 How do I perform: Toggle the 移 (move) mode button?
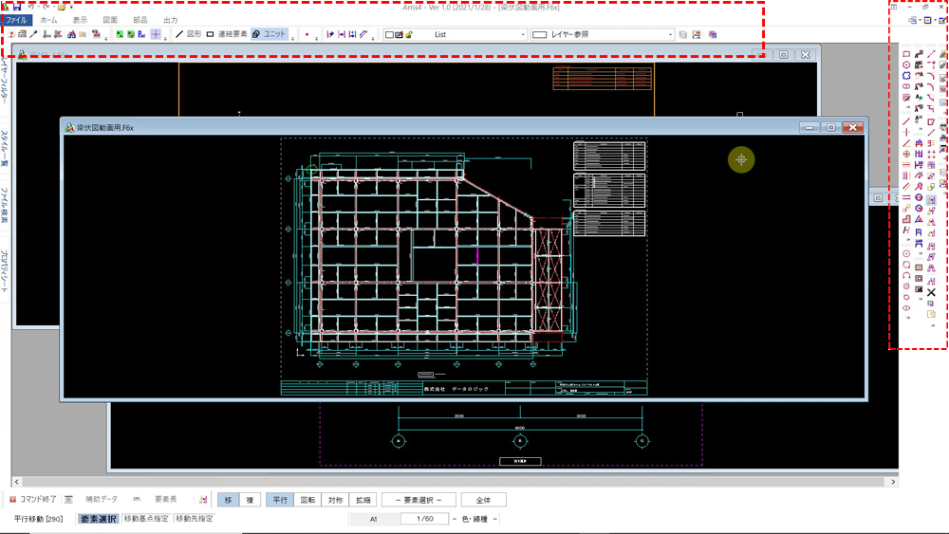(228, 500)
